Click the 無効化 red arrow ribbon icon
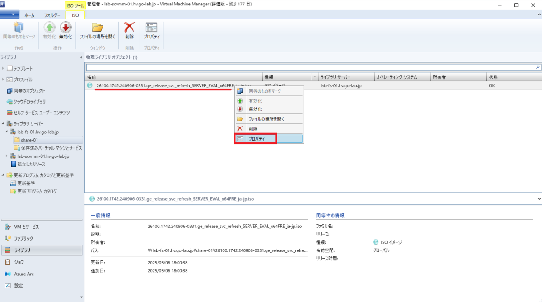 [65, 31]
